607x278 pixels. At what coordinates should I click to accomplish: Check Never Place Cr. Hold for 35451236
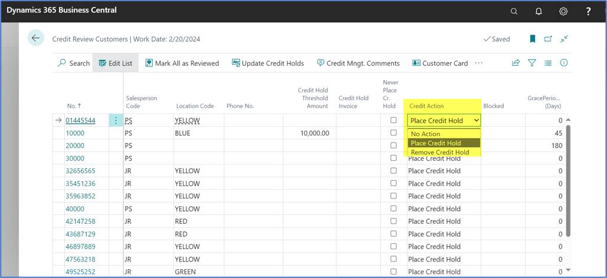[393, 183]
